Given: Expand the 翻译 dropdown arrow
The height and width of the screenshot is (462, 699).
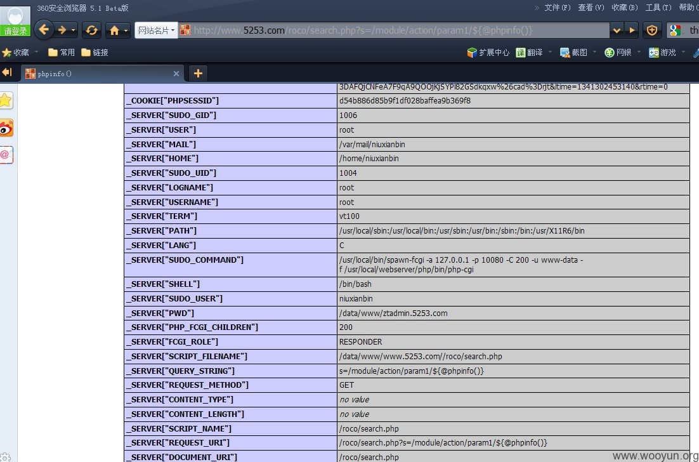Looking at the screenshot, I should 550,52.
